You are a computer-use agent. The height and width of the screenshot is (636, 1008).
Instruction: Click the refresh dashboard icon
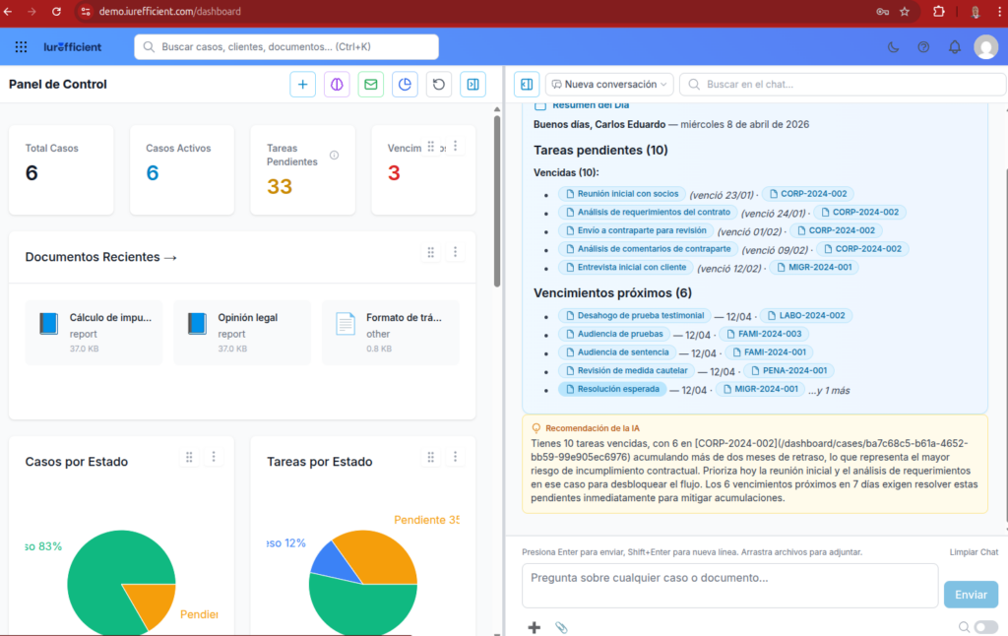pyautogui.click(x=439, y=85)
